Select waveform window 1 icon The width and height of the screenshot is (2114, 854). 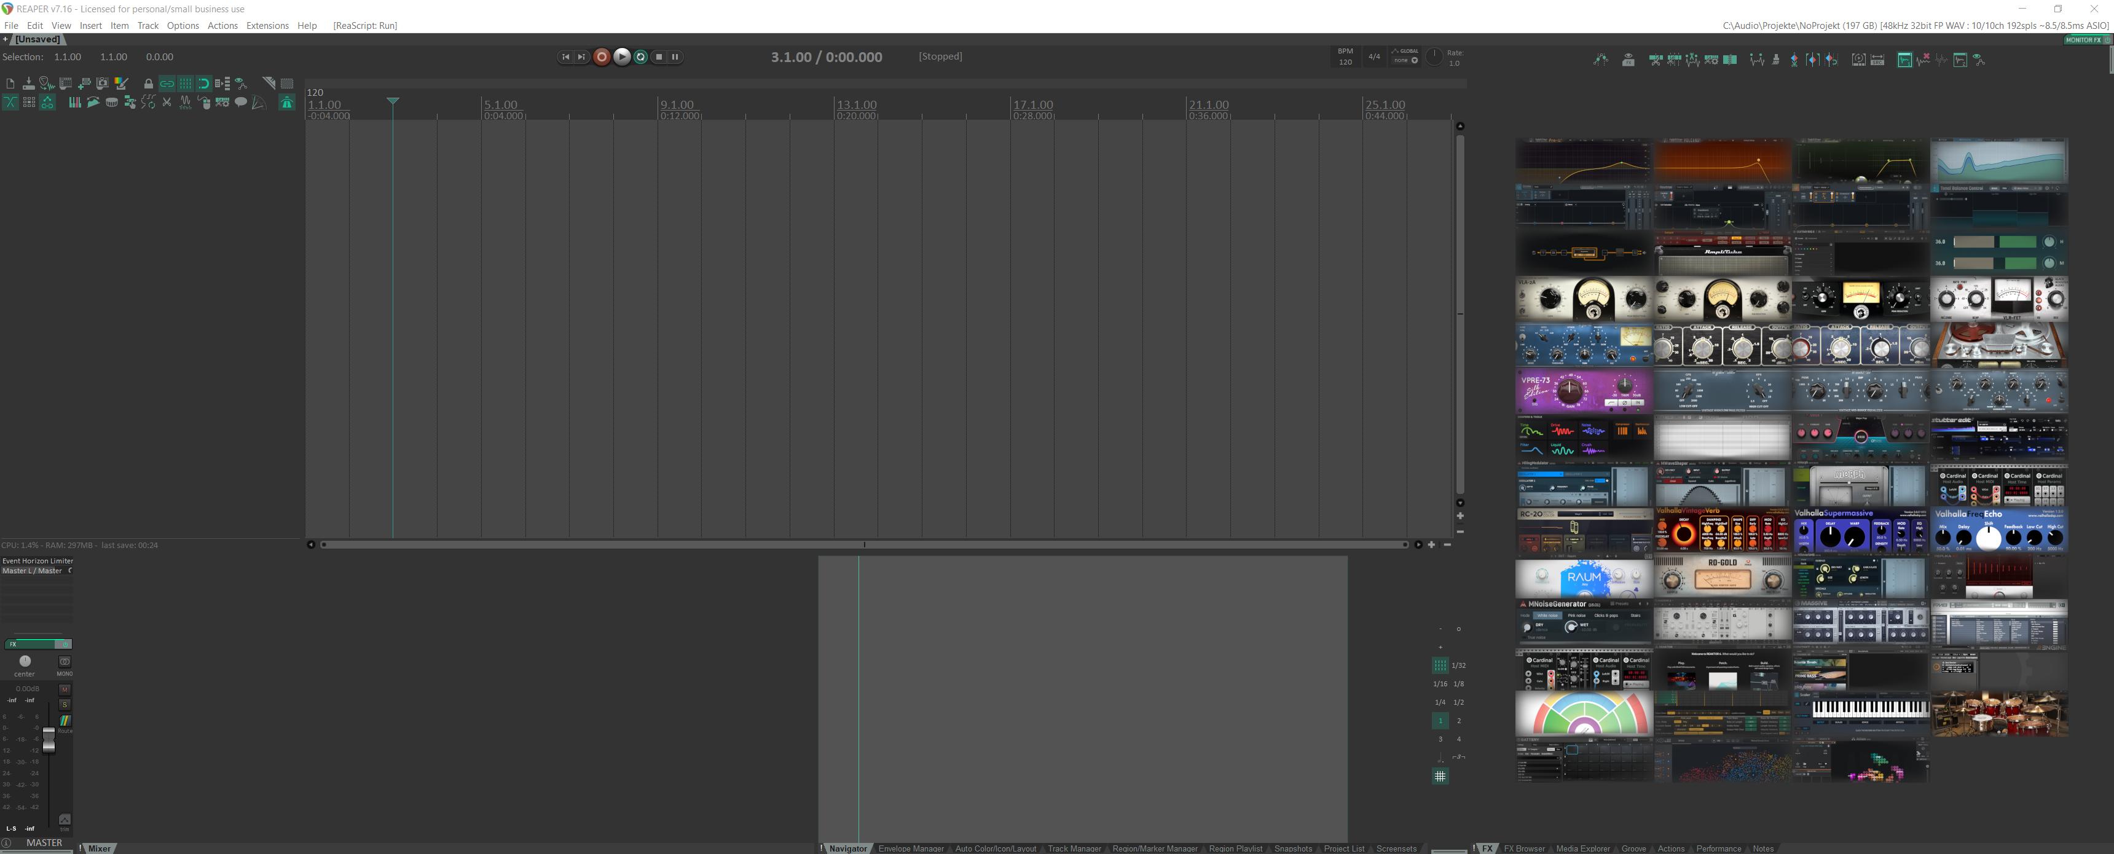(x=1904, y=60)
